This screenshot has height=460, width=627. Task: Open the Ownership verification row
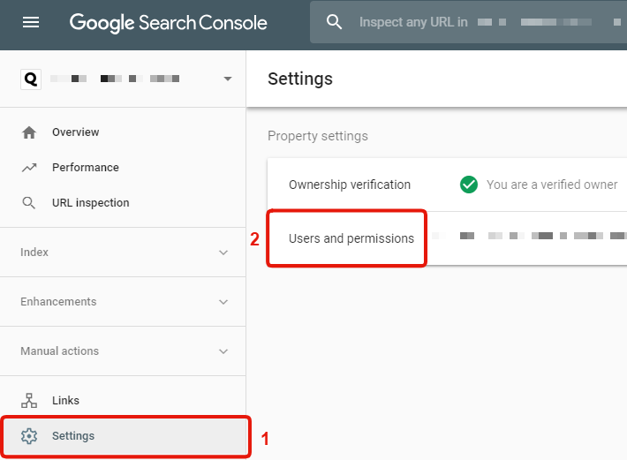tap(350, 185)
